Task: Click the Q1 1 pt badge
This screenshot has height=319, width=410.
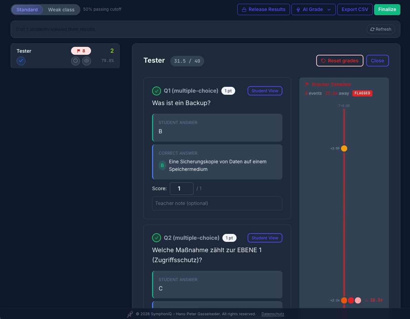Action: 228,91
